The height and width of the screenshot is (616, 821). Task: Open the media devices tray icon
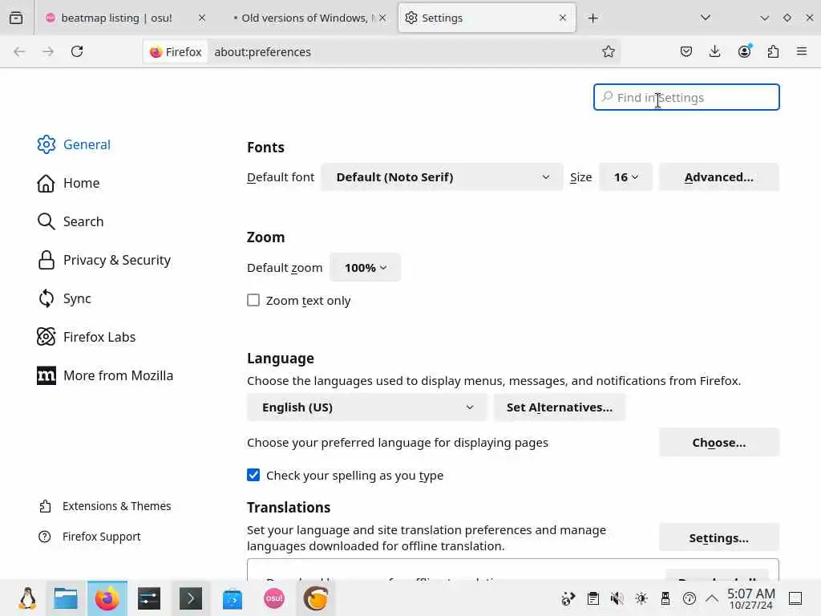pyautogui.click(x=568, y=598)
